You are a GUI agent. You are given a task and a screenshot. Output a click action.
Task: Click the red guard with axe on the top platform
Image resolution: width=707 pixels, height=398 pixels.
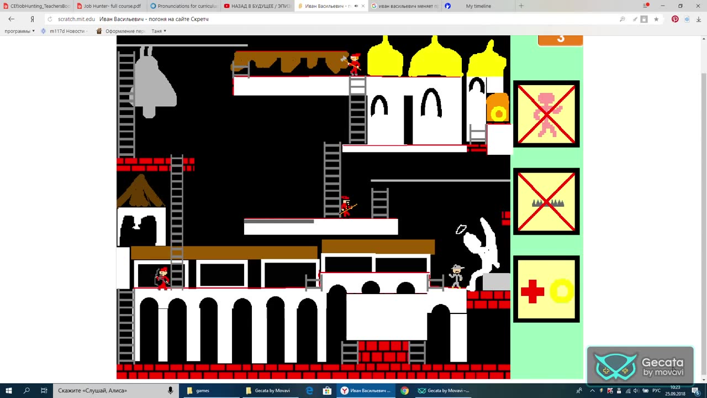pyautogui.click(x=352, y=64)
